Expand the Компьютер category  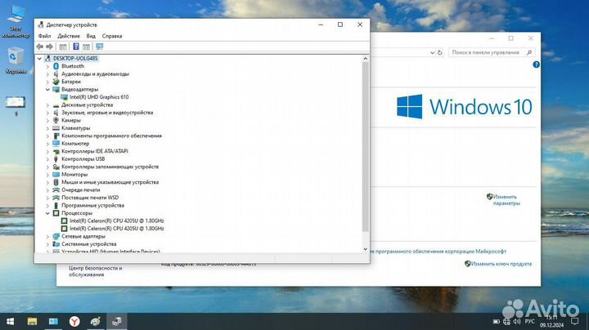tap(47, 144)
